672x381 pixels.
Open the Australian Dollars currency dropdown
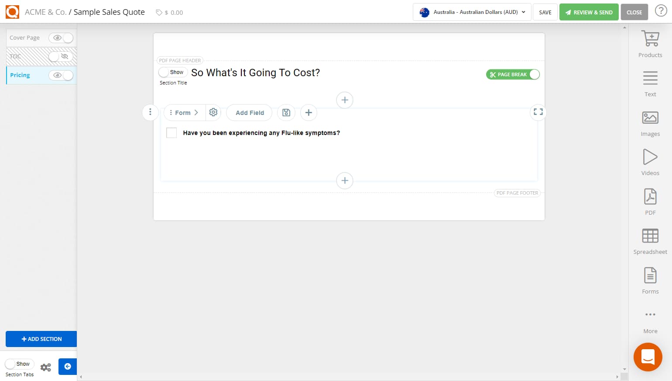472,12
